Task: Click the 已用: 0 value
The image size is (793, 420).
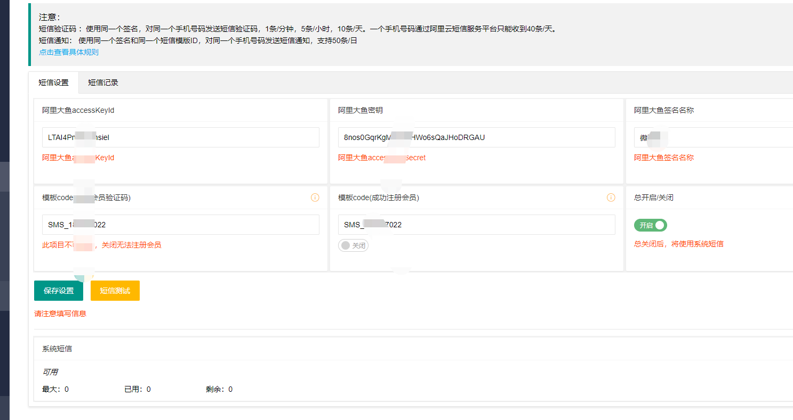Action: pos(138,389)
